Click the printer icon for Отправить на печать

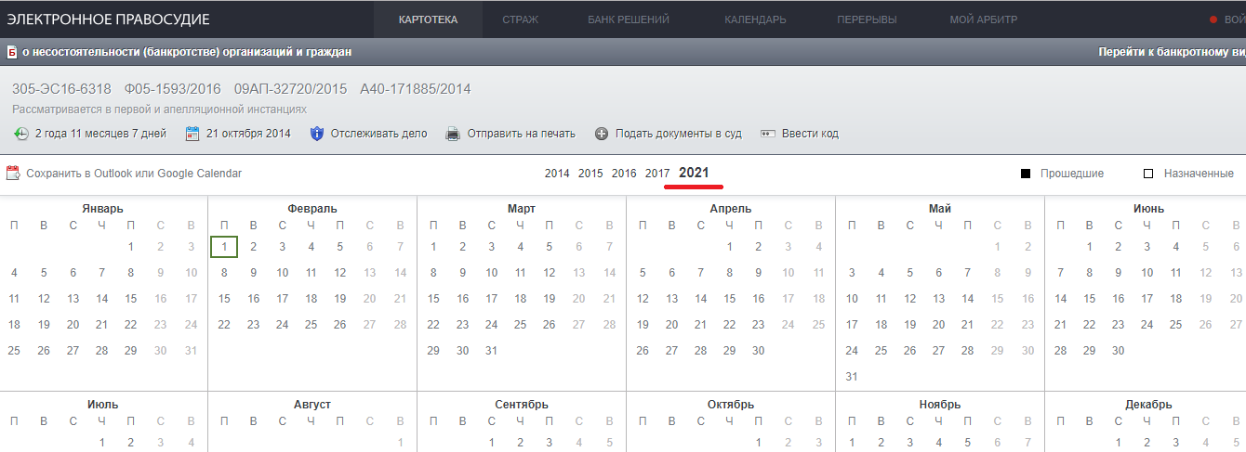453,134
